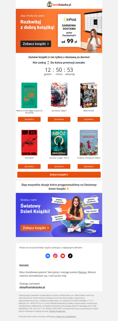Click Zobacz książki in orange hero banner
118x321 pixels.
pyautogui.click(x=36, y=44)
